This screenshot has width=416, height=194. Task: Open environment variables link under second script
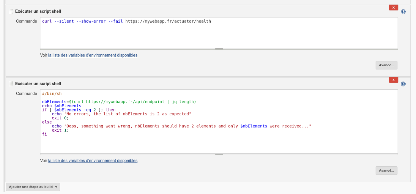click(93, 161)
